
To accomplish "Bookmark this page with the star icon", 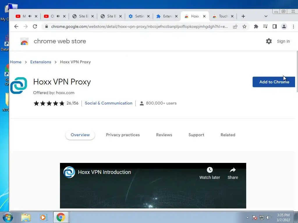I will [x=244, y=26].
